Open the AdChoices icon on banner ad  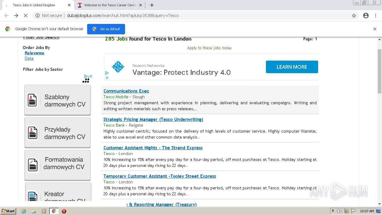[107, 73]
